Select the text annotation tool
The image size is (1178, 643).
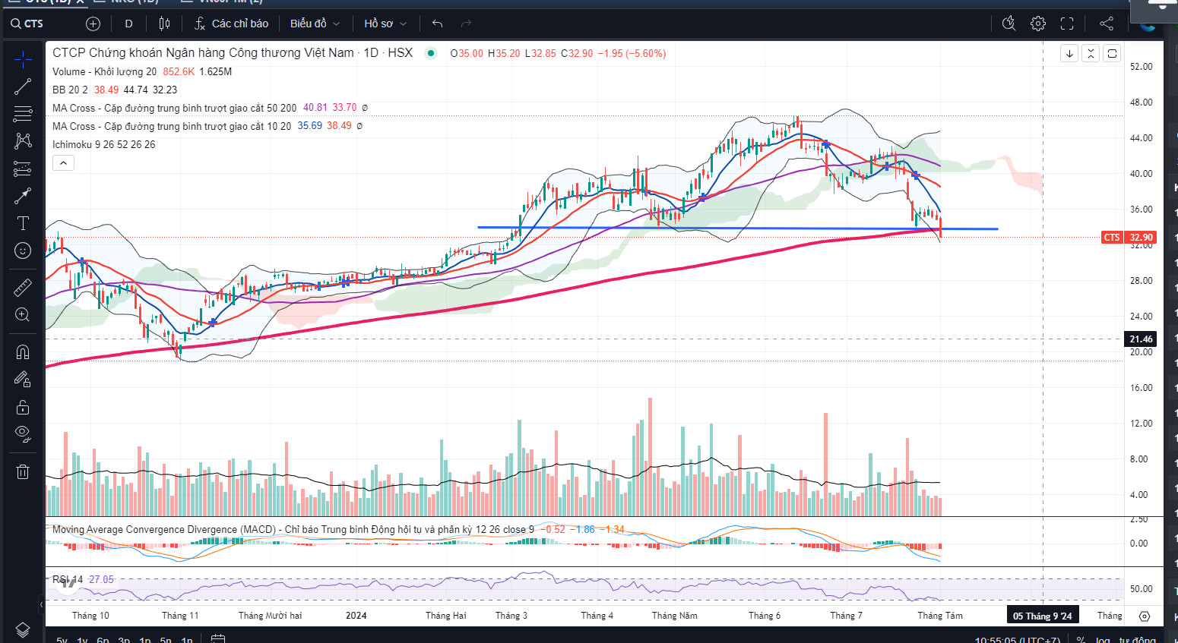[23, 223]
